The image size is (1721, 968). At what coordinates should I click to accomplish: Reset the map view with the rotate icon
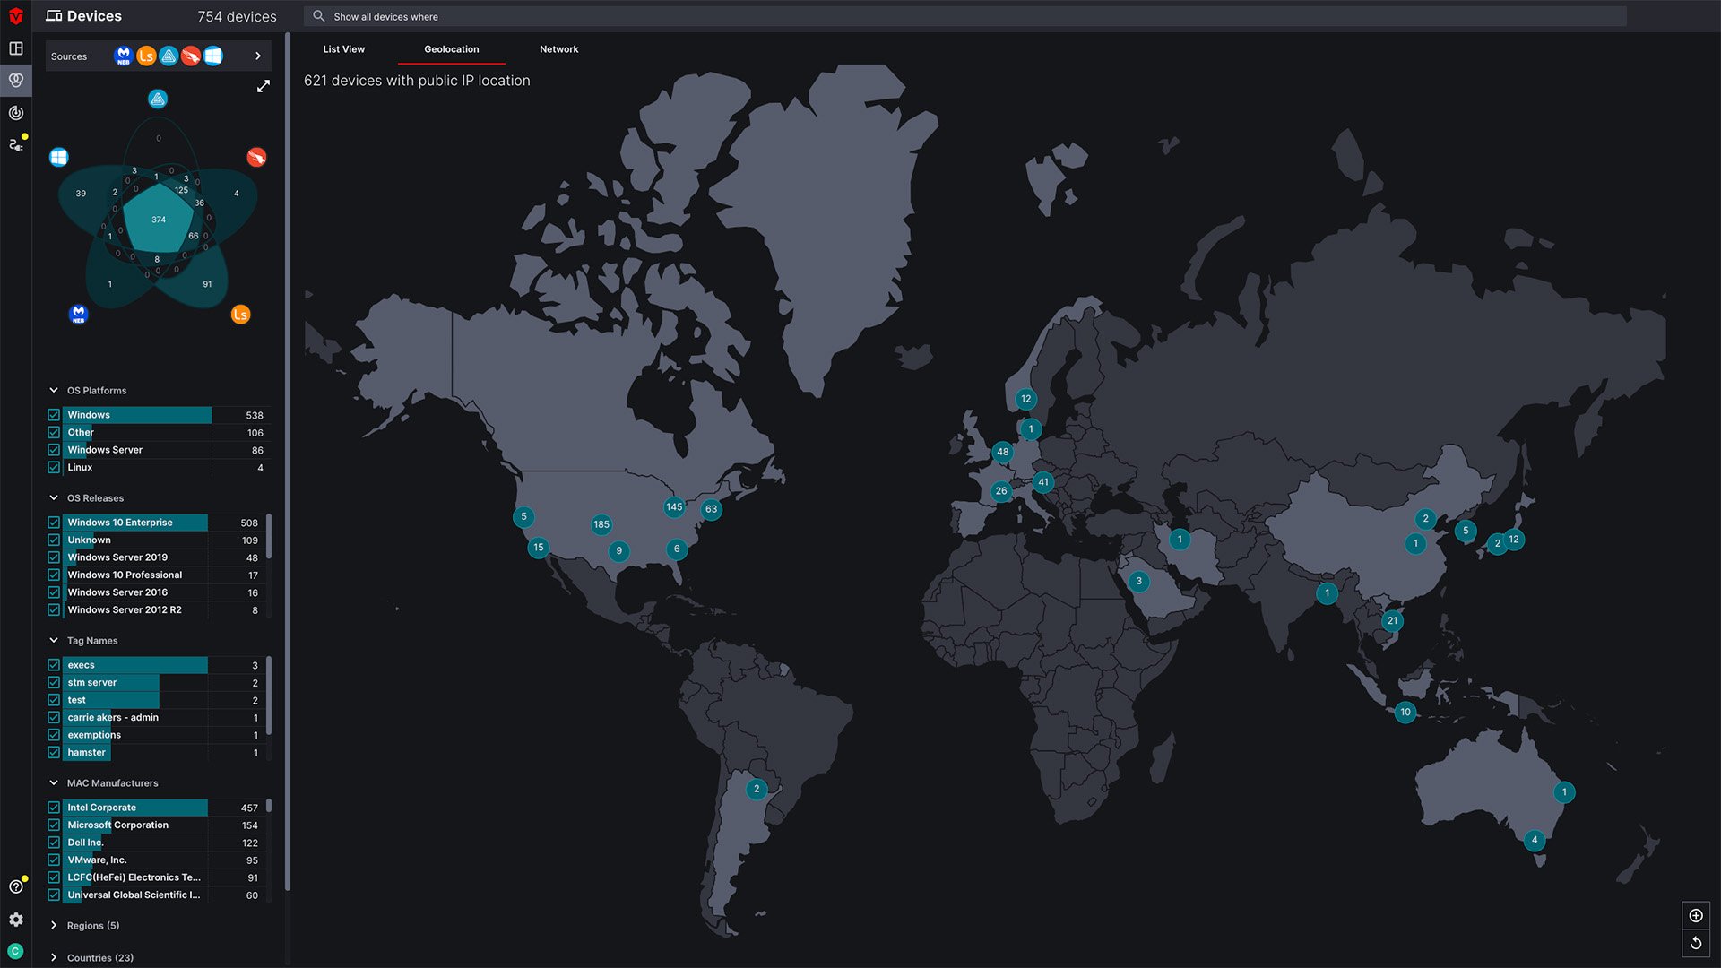point(1696,943)
